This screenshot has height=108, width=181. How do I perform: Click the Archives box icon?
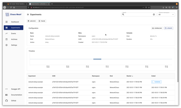(x=7, y=39)
